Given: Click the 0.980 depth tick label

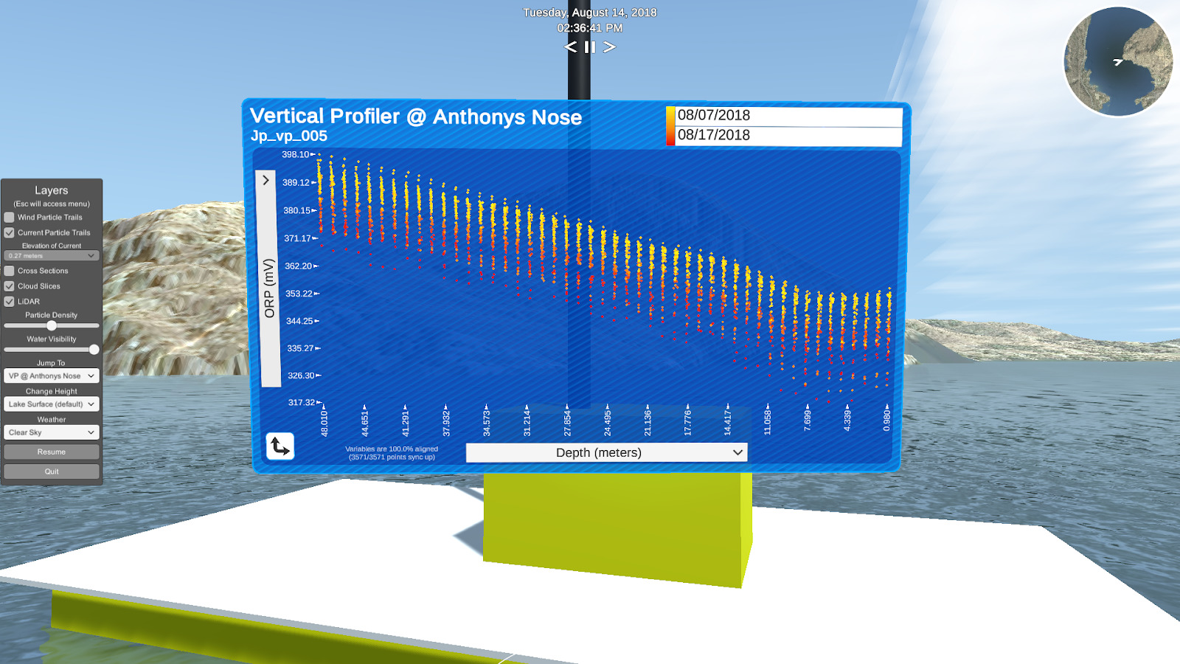Looking at the screenshot, I should click(x=887, y=421).
